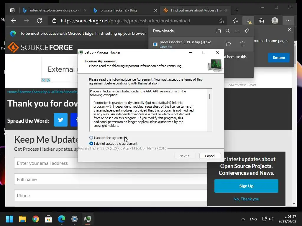This screenshot has height=226, width=302.
Task: Refresh the SourceForge page
Action: click(x=40, y=21)
